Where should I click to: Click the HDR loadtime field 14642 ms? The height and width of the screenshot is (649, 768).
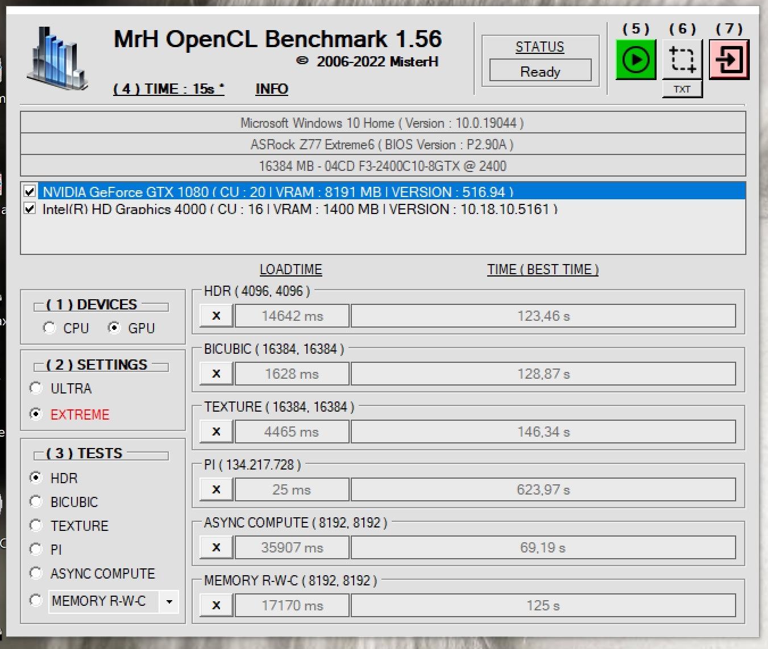[x=292, y=316]
